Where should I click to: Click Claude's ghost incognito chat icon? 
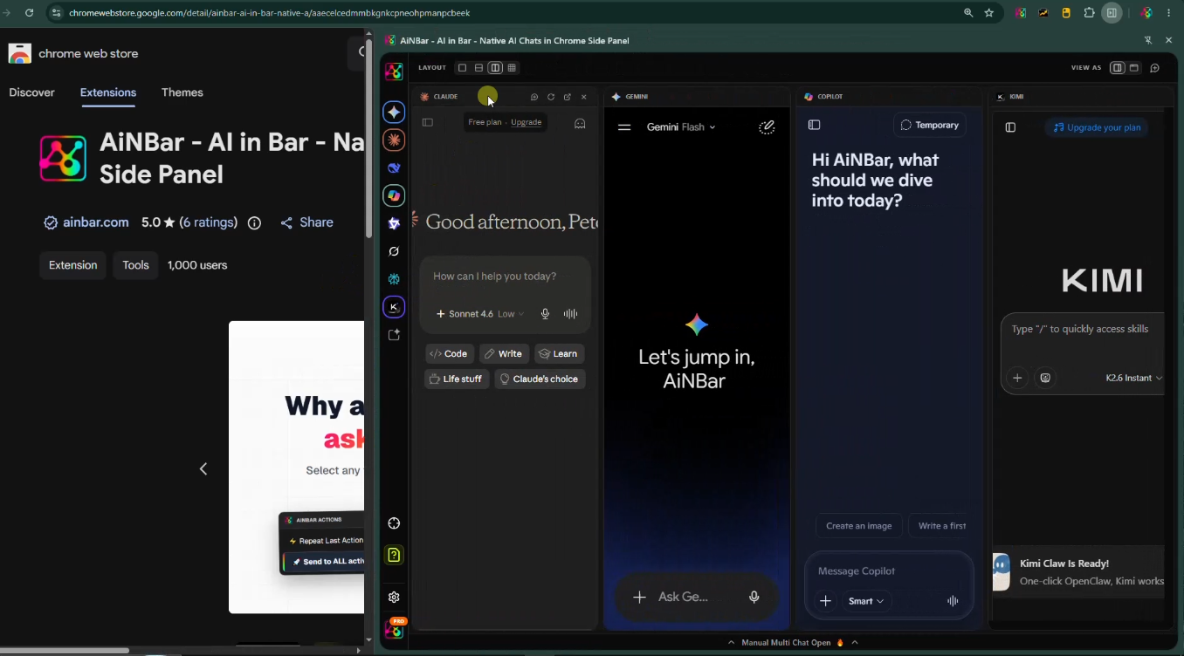580,123
